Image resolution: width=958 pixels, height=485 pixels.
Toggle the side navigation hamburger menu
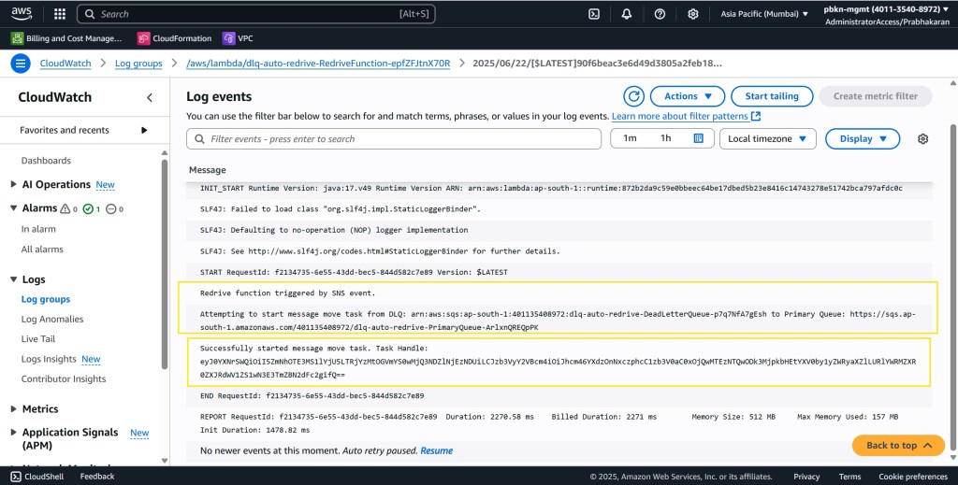[x=21, y=64]
